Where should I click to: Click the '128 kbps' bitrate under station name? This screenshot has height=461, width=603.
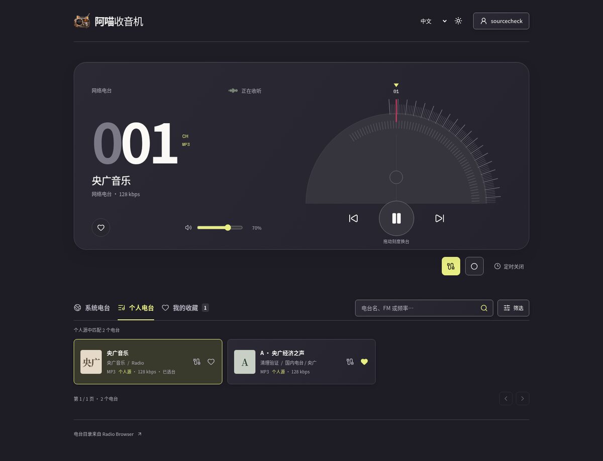pyautogui.click(x=130, y=194)
